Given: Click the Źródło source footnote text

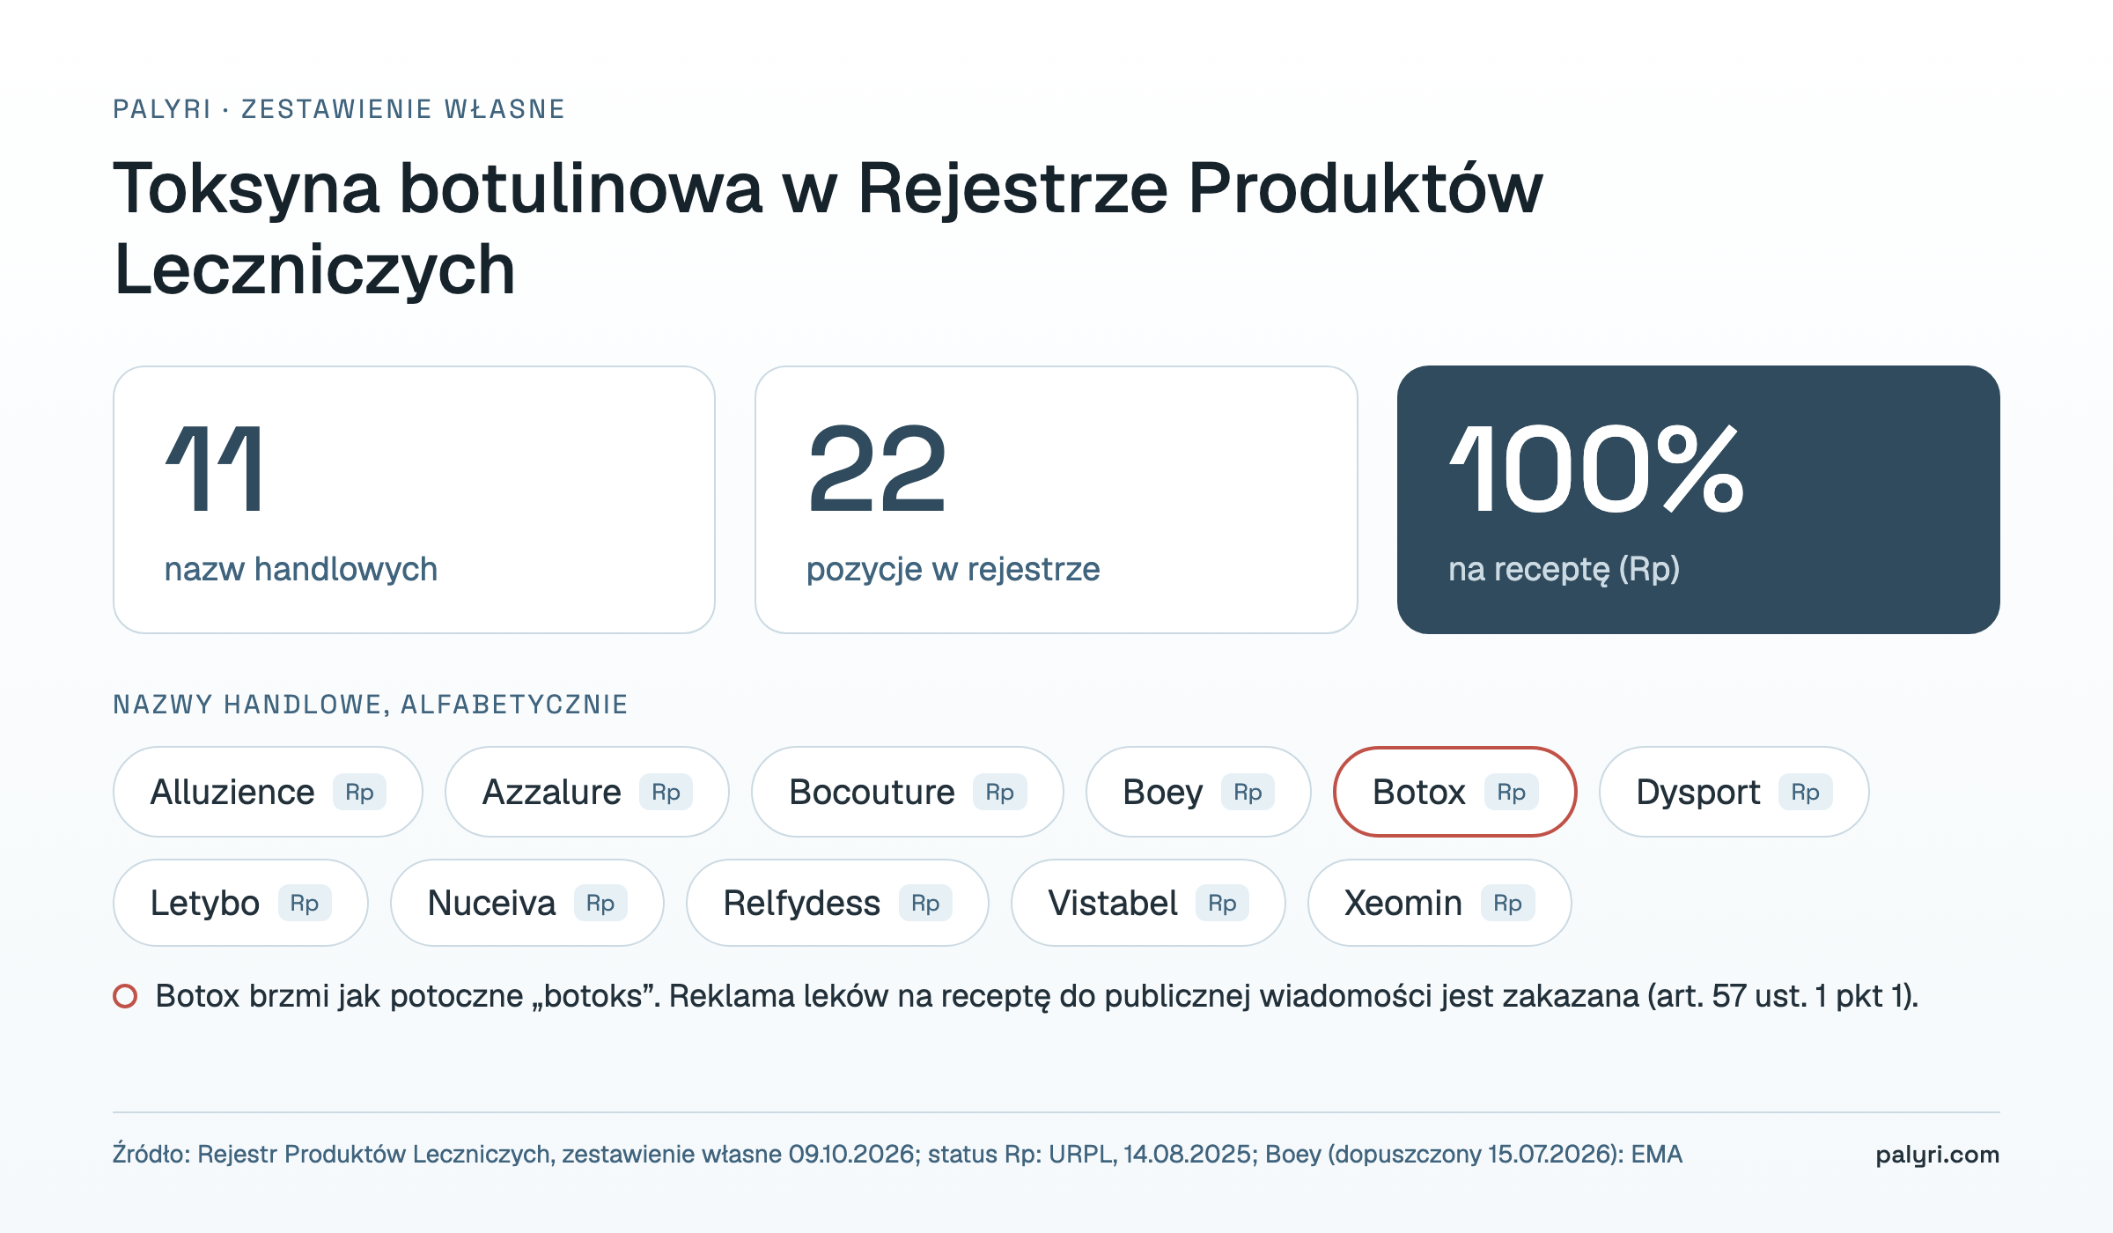Looking at the screenshot, I should click(897, 1154).
